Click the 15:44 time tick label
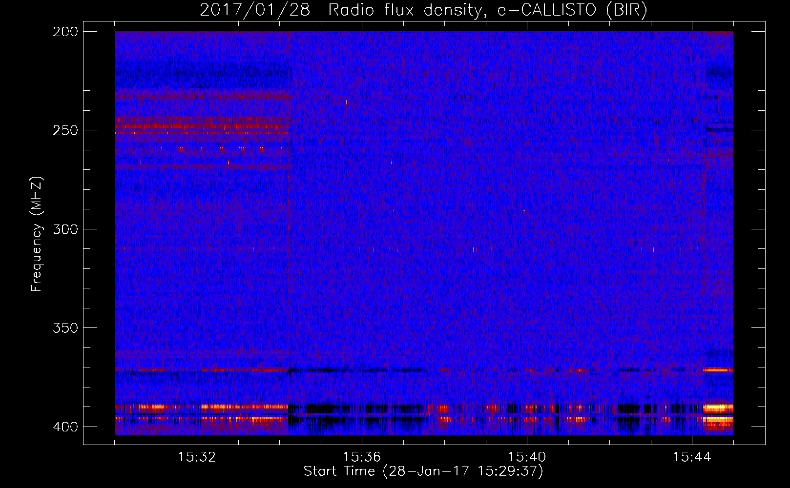Image resolution: width=790 pixels, height=488 pixels. (x=692, y=457)
